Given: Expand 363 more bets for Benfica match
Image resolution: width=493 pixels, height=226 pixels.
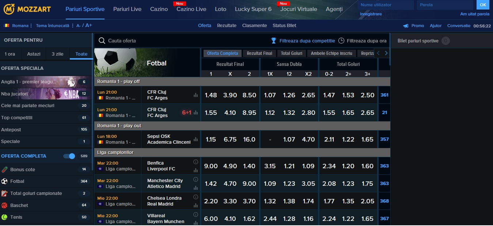Looking at the screenshot, I should 384,166.
